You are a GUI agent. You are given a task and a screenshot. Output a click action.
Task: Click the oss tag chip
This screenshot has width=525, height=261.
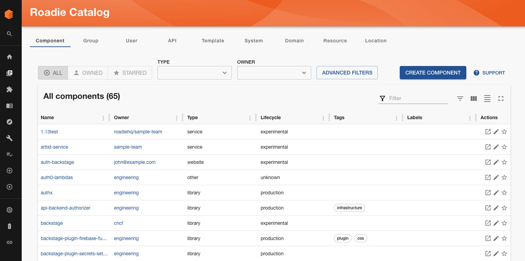point(361,238)
